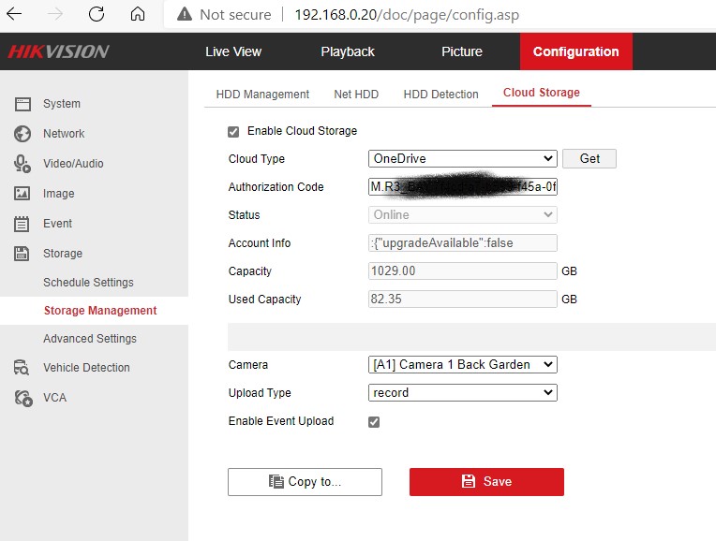Open the Camera dropdown
Viewport: 716px width, 541px height.
point(463,364)
